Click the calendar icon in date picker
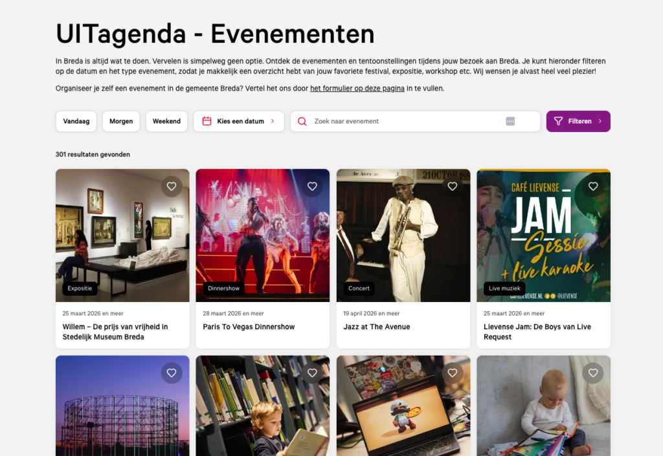663x456 pixels. tap(207, 121)
